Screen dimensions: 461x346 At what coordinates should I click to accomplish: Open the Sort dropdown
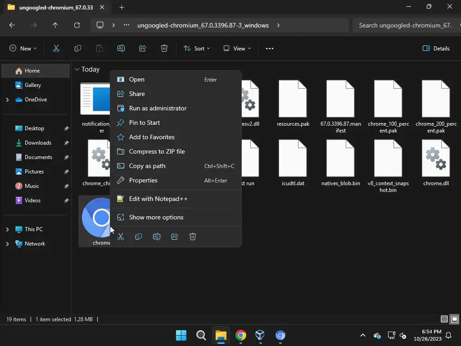(x=197, y=49)
